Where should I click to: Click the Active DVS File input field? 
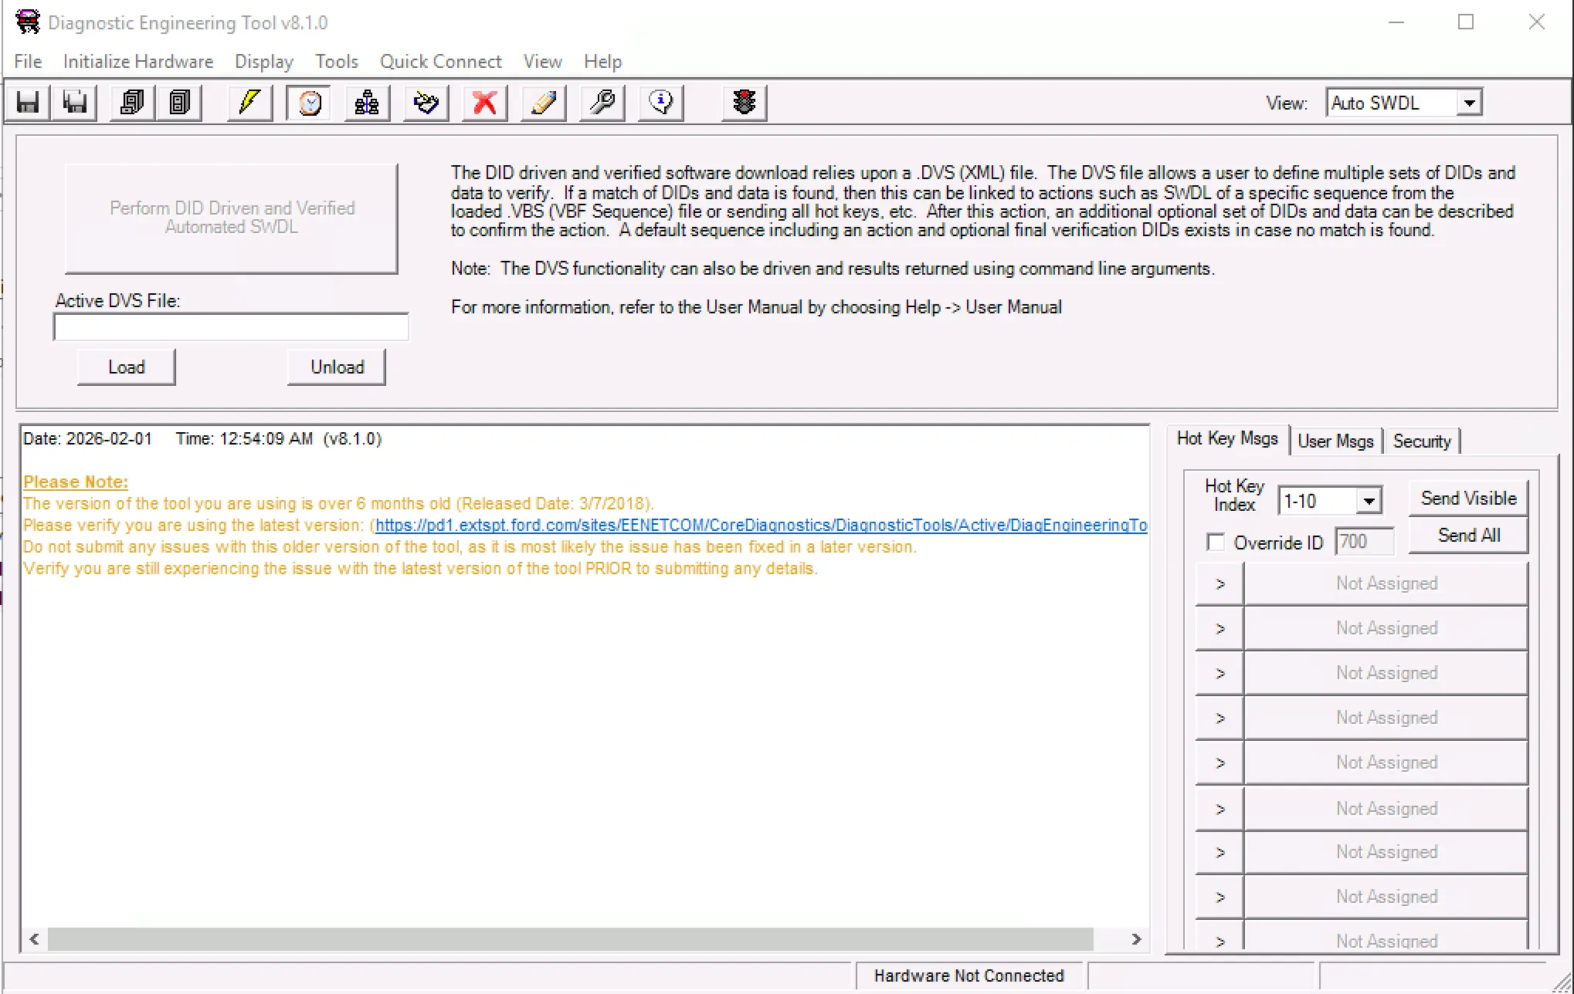(x=231, y=327)
